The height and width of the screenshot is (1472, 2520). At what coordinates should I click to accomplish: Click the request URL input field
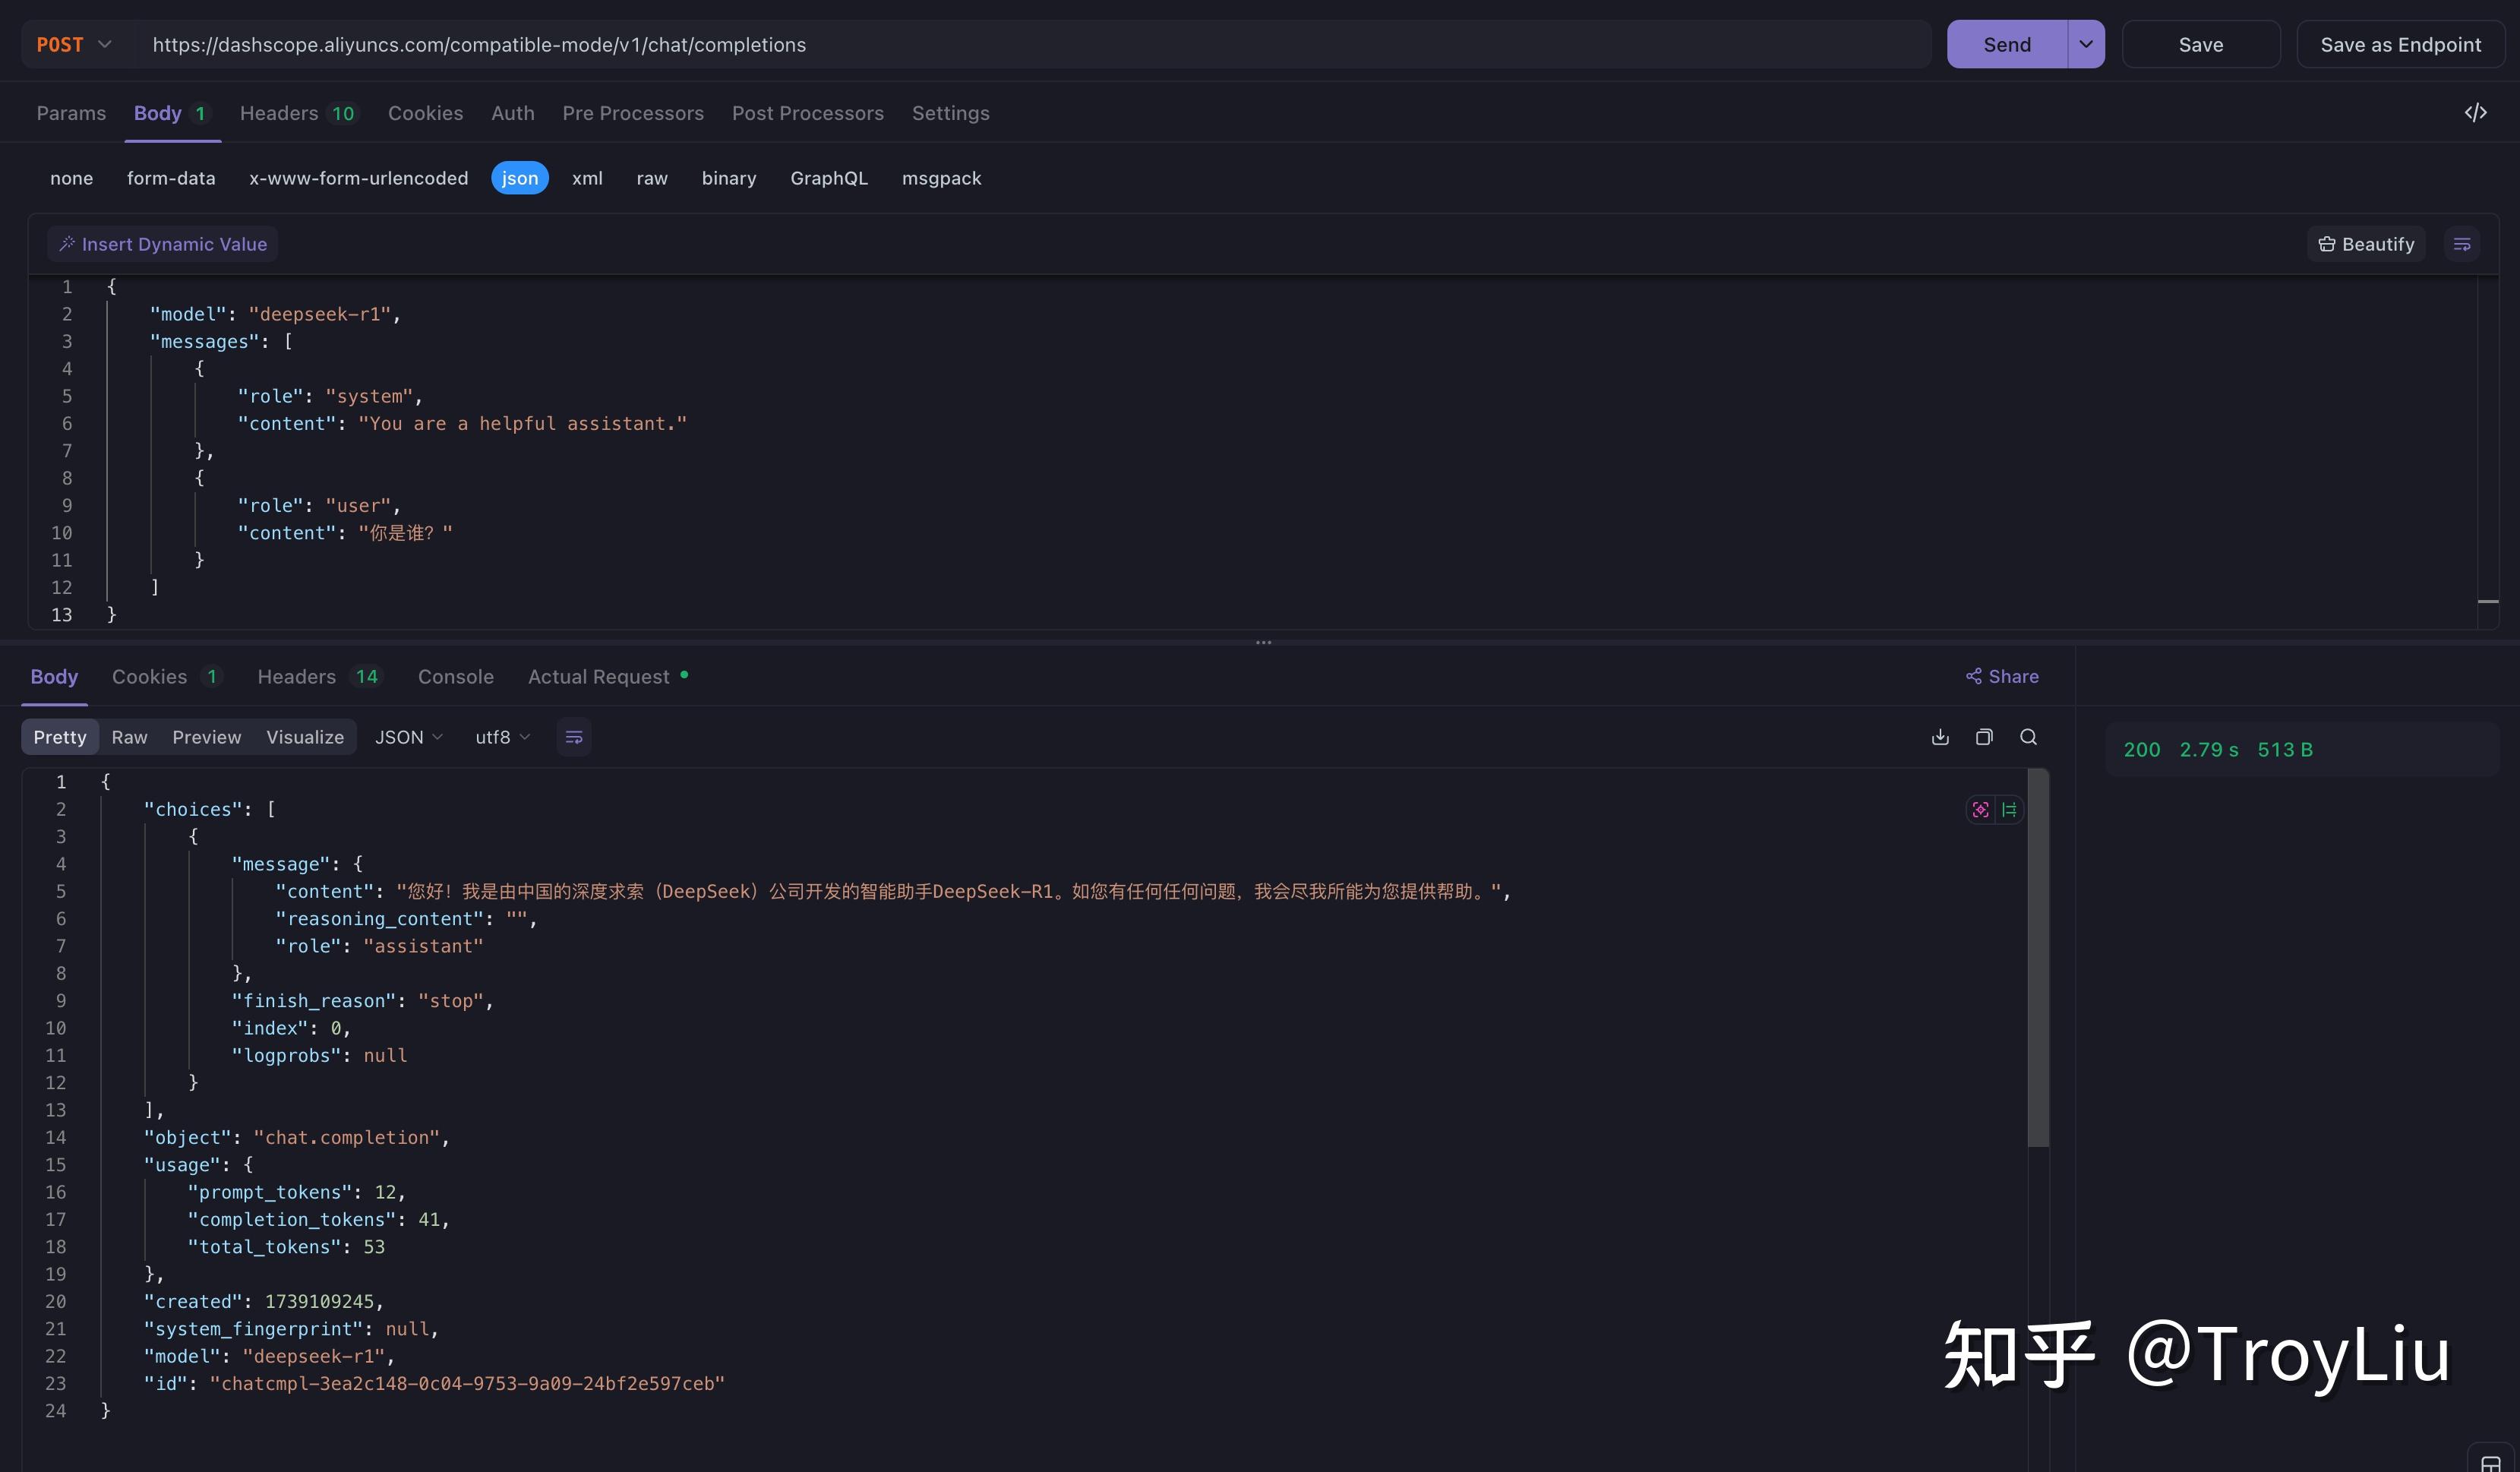click(1030, 45)
